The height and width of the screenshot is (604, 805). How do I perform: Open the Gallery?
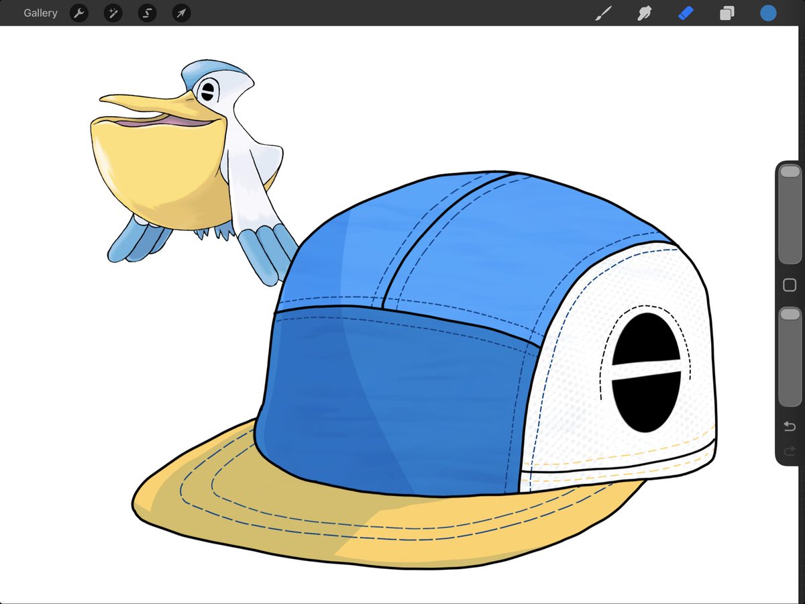tap(40, 13)
